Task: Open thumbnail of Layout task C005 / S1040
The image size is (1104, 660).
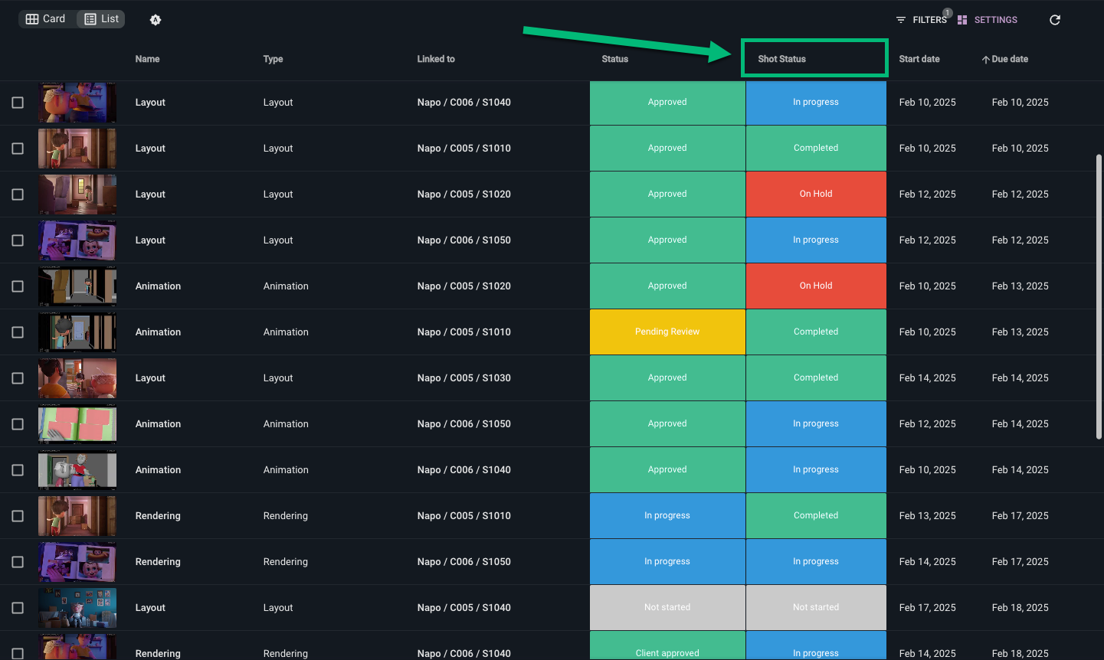Action: pos(77,608)
